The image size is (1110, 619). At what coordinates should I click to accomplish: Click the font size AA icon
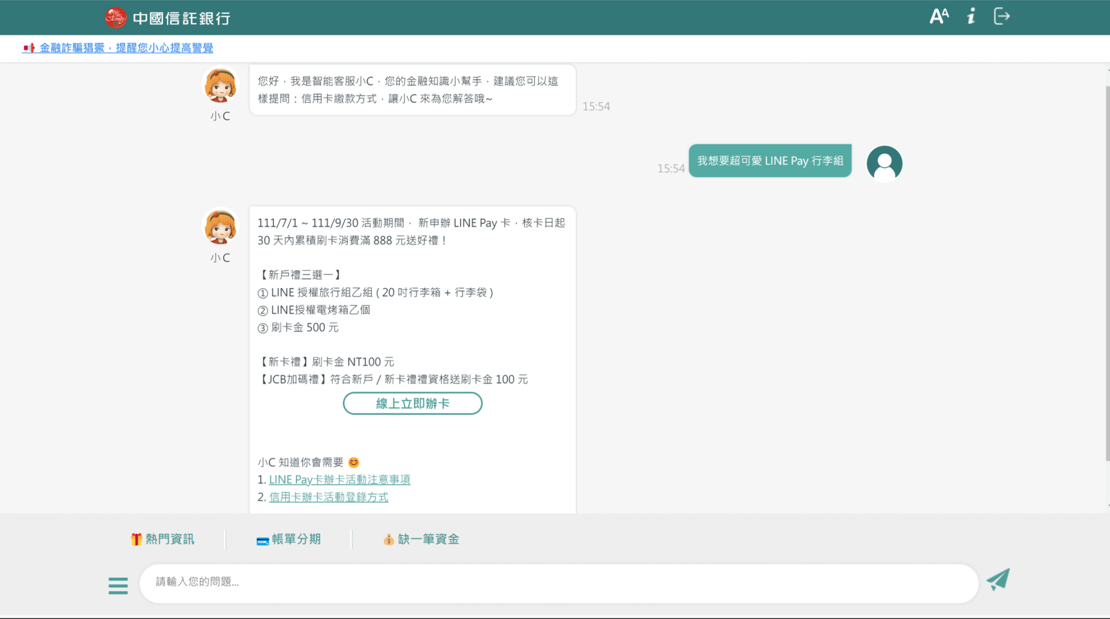pyautogui.click(x=939, y=16)
